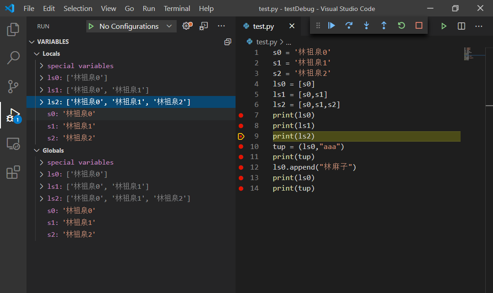493x293 pixels.
Task: Expand ls2 under Globals
Action: coord(41,198)
